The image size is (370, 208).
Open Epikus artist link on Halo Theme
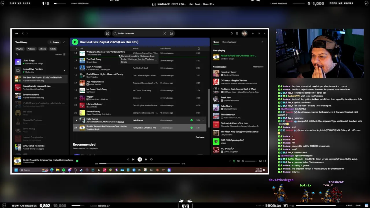click(x=121, y=122)
